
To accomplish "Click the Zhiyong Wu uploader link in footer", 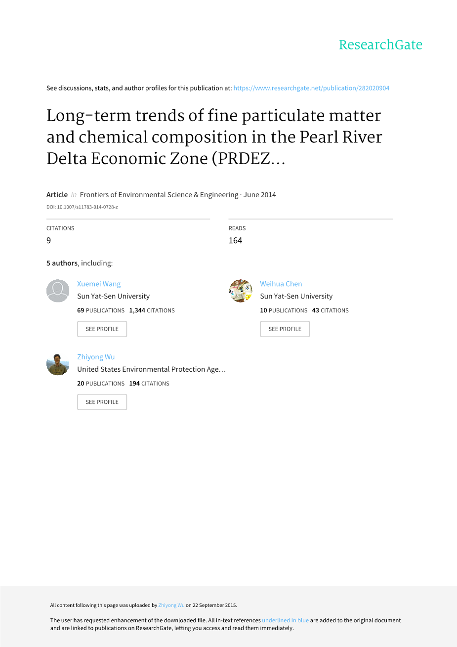I will point(171,605).
